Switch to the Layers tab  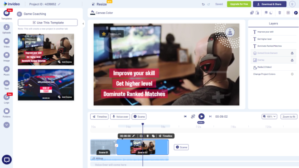(273, 24)
